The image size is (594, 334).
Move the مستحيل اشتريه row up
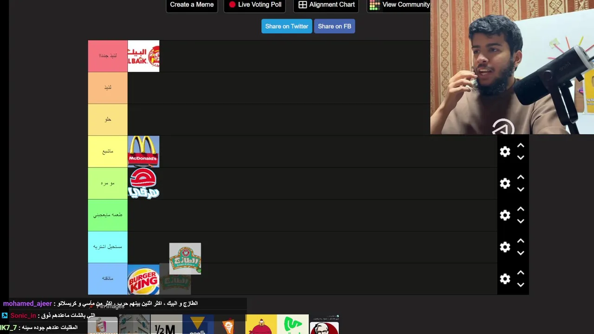tap(521, 241)
